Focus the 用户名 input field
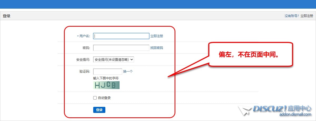The image size is (316, 121). click(x=121, y=36)
